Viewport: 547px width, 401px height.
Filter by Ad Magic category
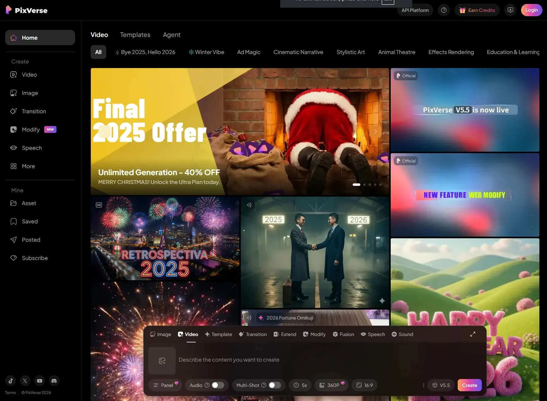[x=249, y=52]
